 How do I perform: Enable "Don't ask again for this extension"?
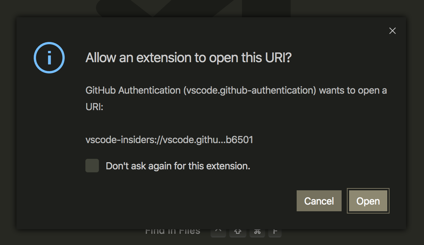(x=92, y=166)
